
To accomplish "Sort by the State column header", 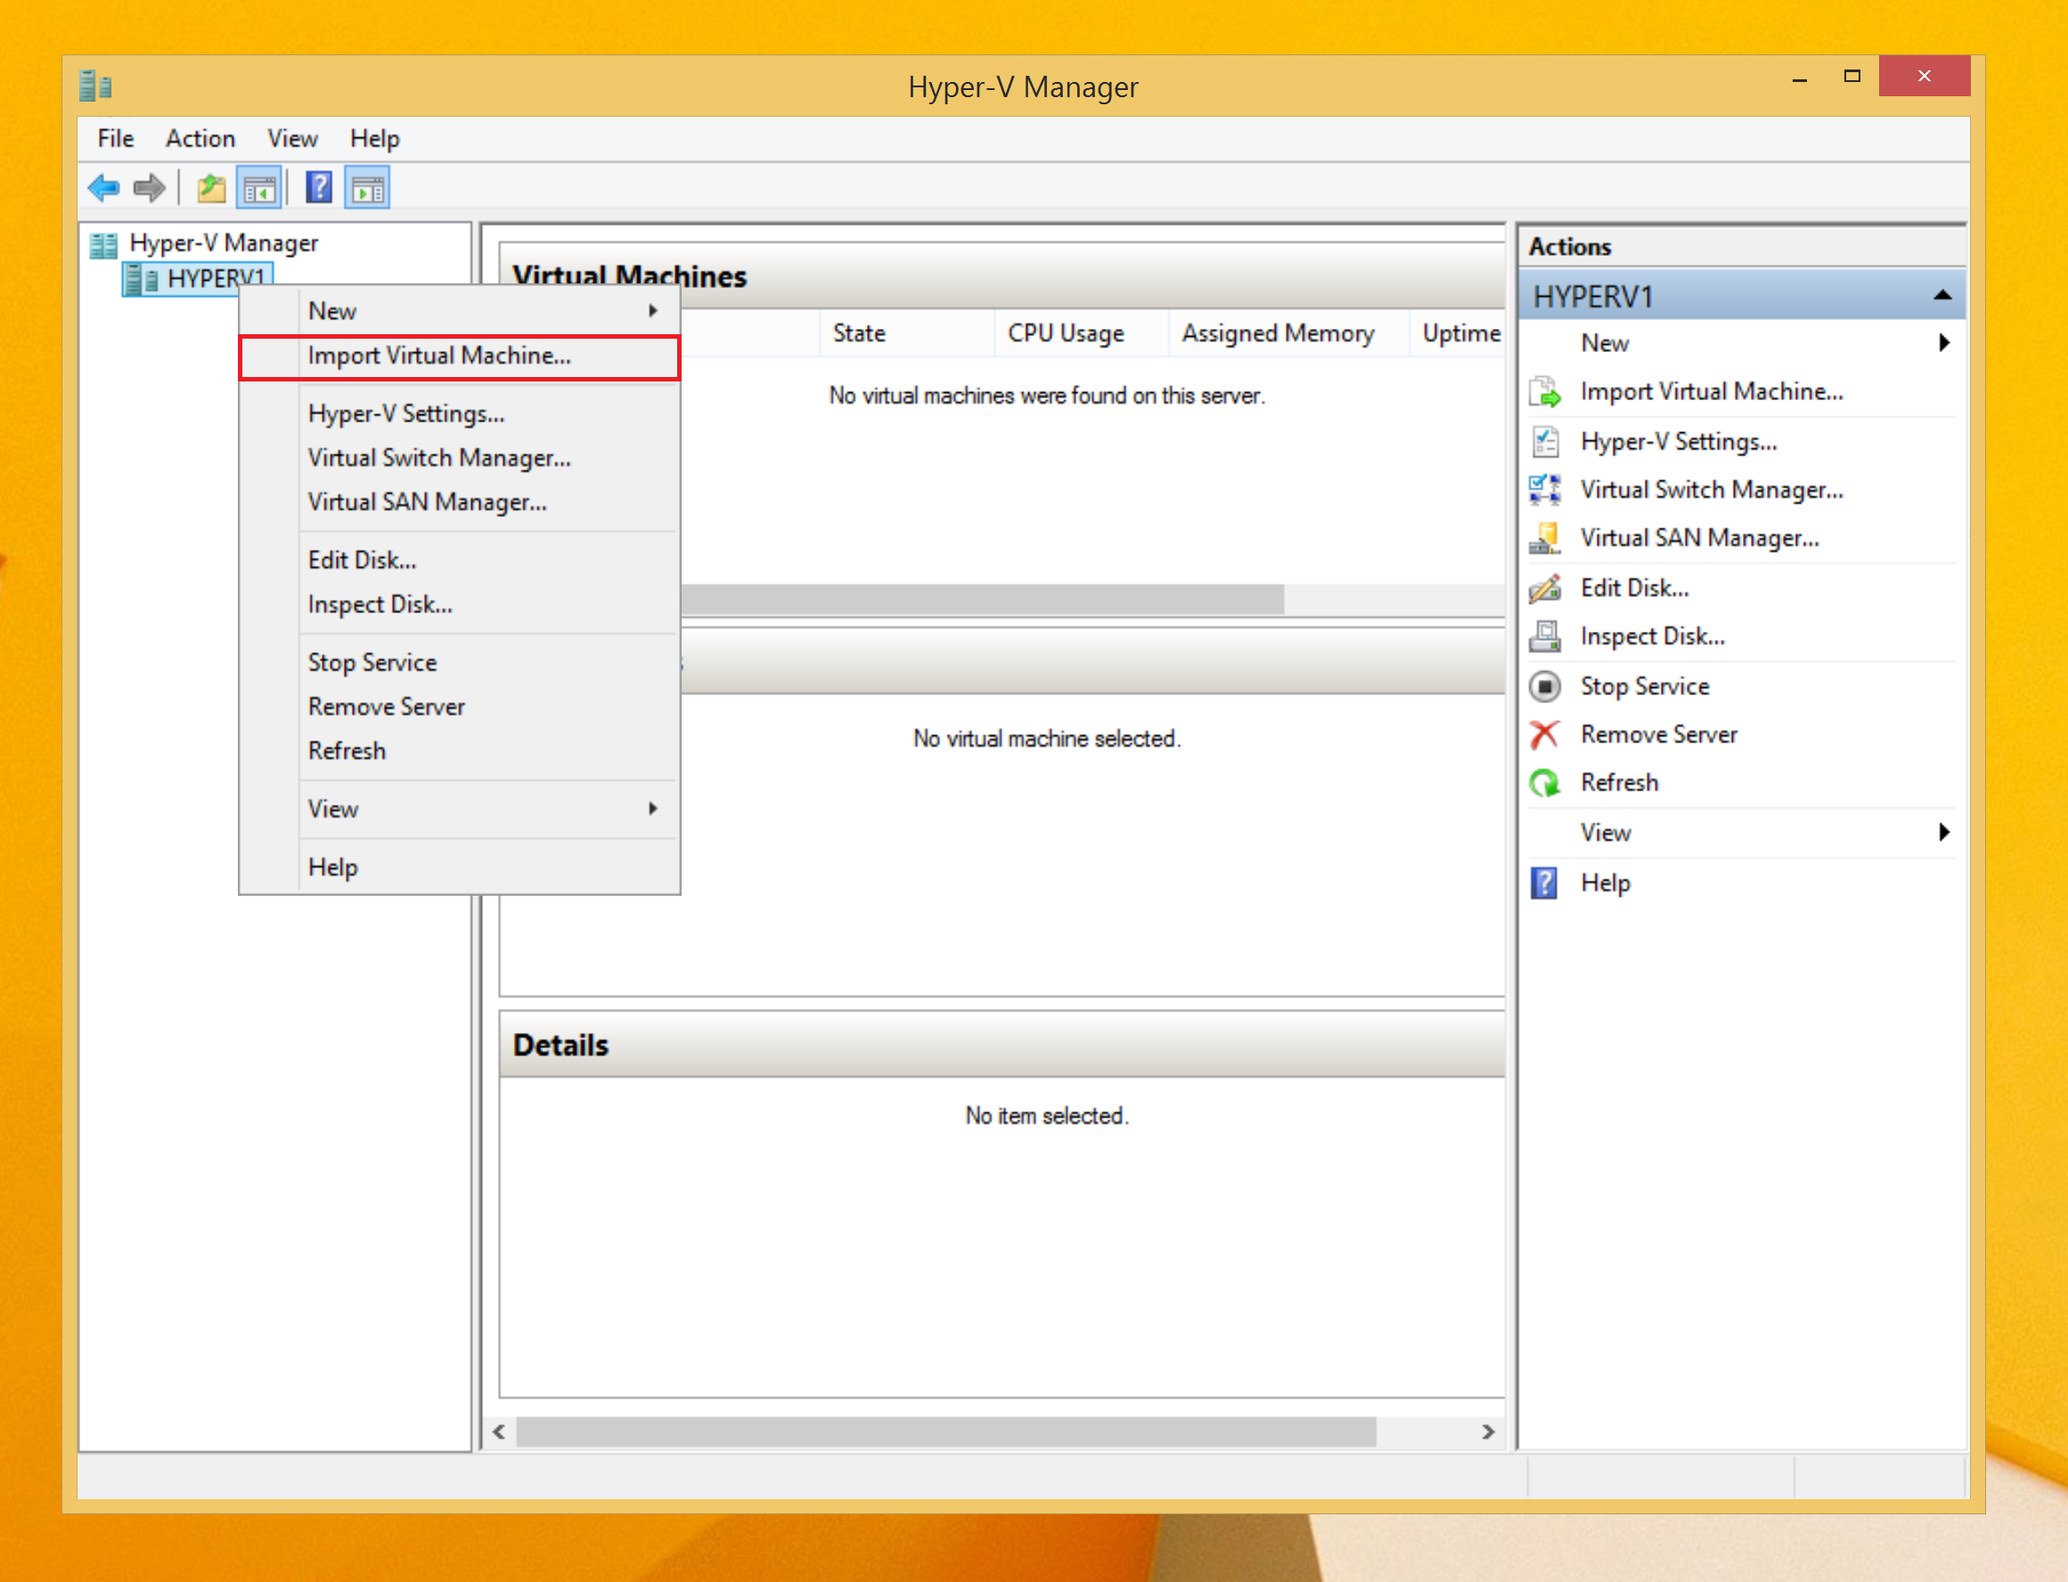I will coord(906,333).
